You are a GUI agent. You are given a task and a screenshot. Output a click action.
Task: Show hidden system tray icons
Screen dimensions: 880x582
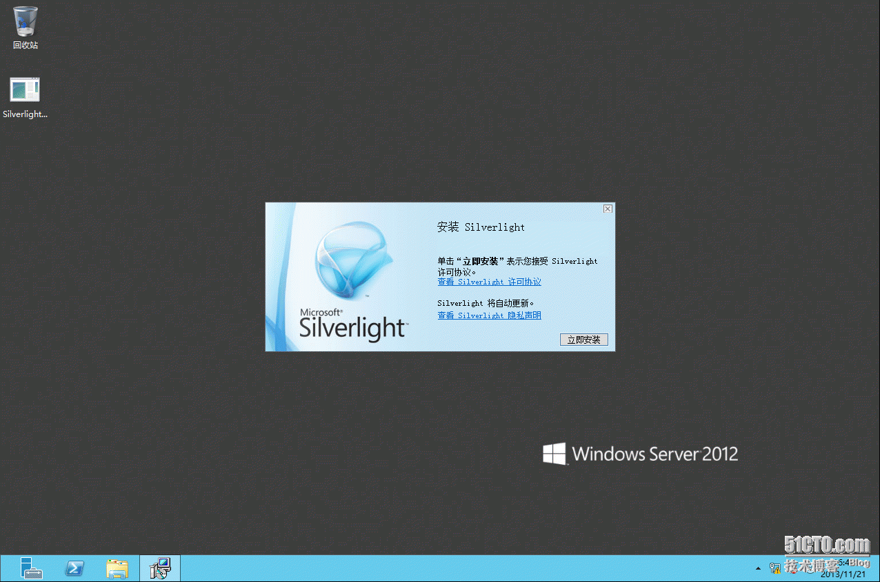click(759, 568)
